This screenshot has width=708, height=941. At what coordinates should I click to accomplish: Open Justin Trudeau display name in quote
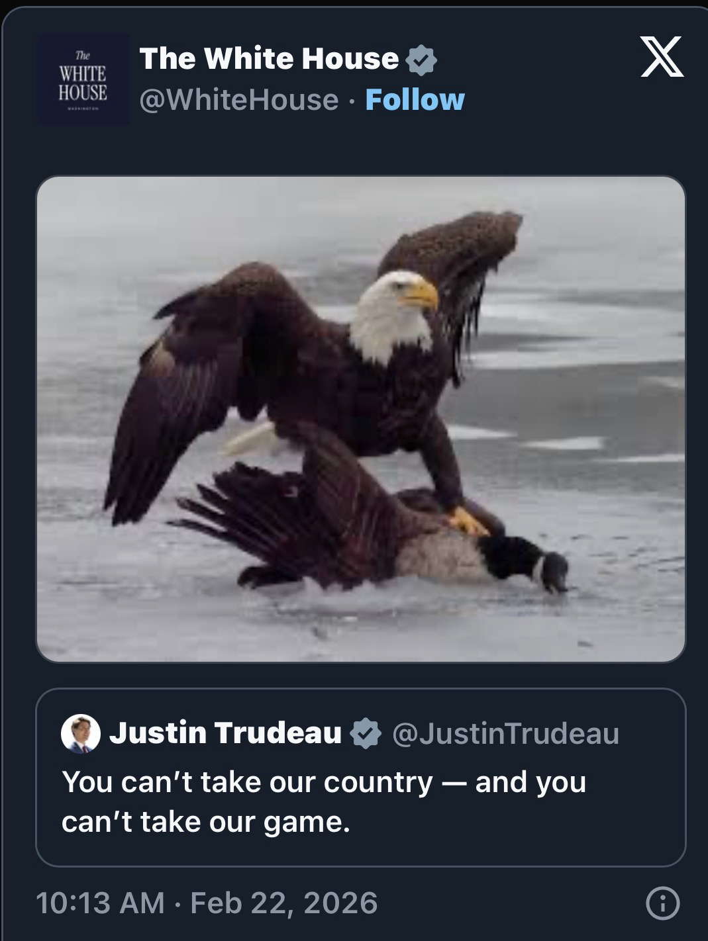(225, 733)
